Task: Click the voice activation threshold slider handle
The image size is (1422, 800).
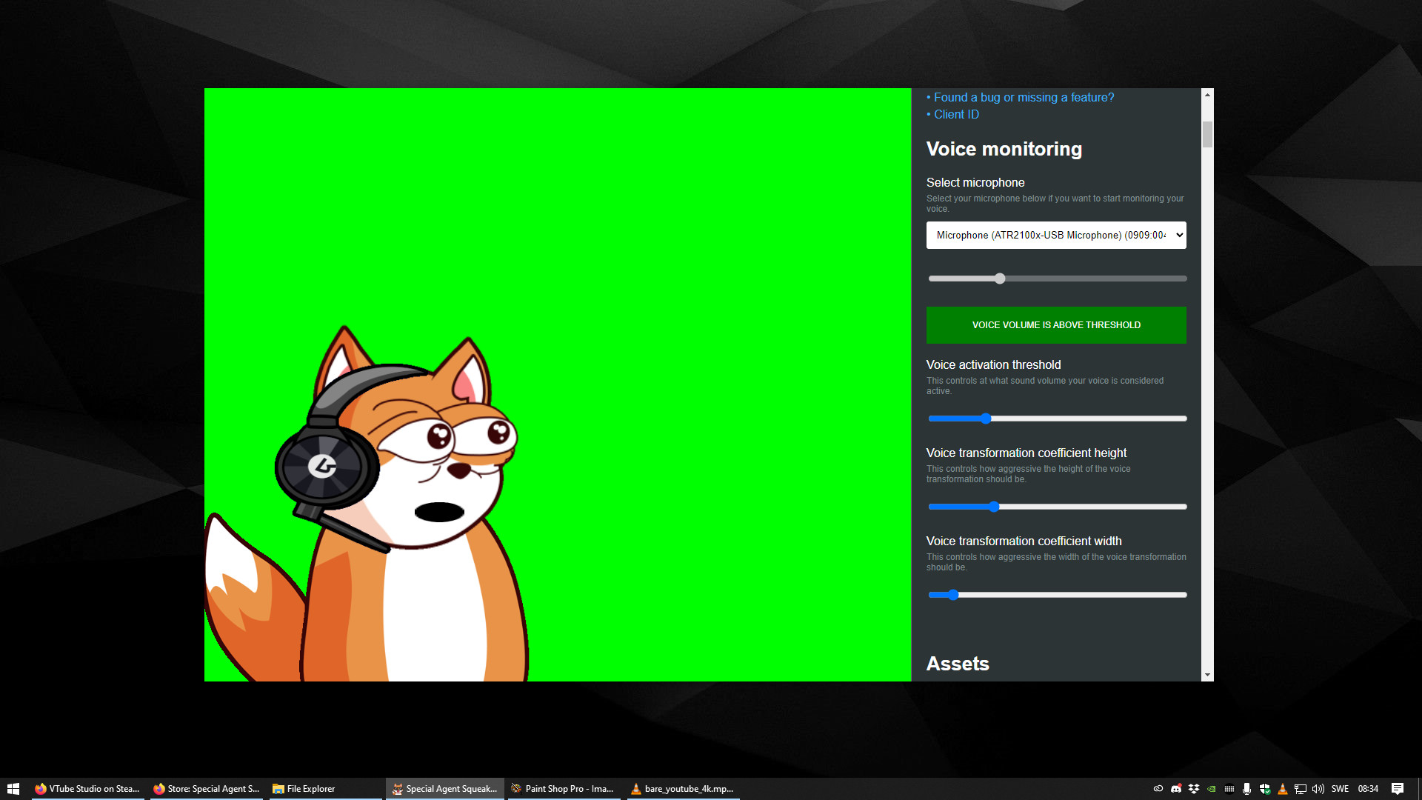Action: point(985,418)
